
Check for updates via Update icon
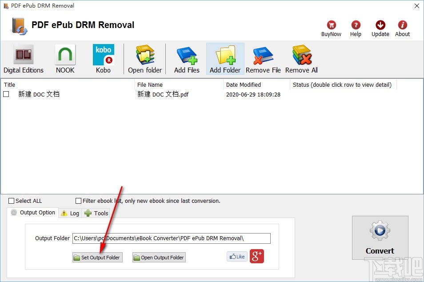(x=380, y=28)
